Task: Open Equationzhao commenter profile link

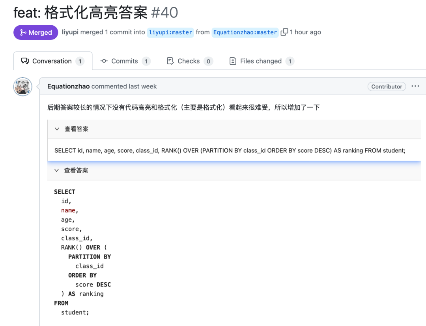Action: pyautogui.click(x=68, y=86)
